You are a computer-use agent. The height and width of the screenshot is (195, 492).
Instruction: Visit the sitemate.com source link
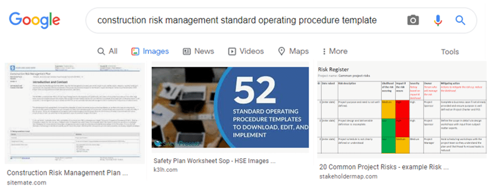click(x=26, y=183)
